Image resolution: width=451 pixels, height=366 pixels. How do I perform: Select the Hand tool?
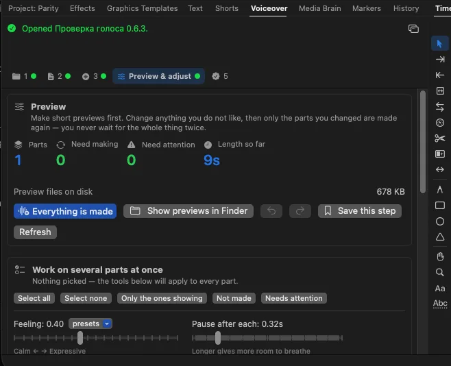(x=440, y=256)
